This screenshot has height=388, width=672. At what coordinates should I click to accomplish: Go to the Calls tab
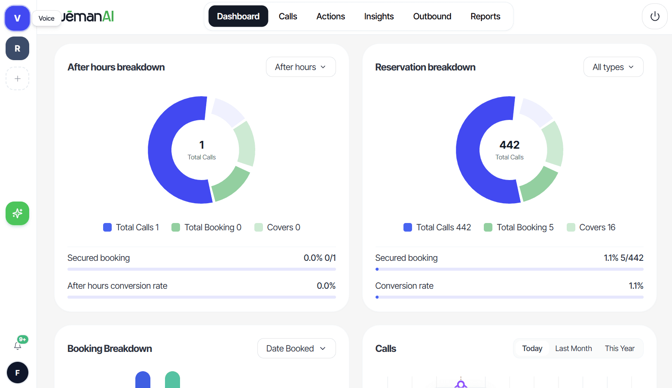click(x=288, y=16)
